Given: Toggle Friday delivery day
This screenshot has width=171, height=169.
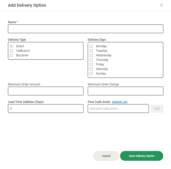Looking at the screenshot, I should tap(91, 64).
